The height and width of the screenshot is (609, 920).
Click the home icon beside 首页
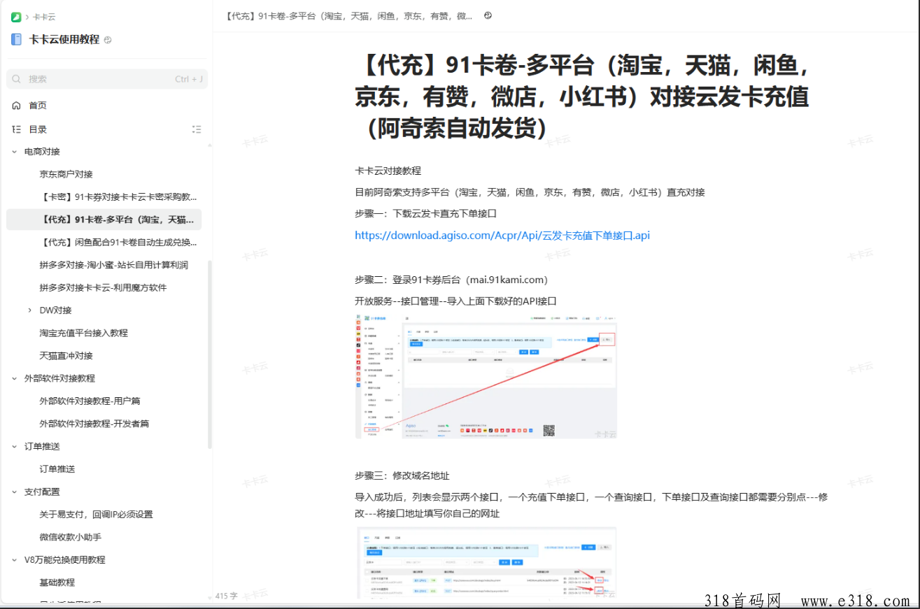pyautogui.click(x=16, y=106)
